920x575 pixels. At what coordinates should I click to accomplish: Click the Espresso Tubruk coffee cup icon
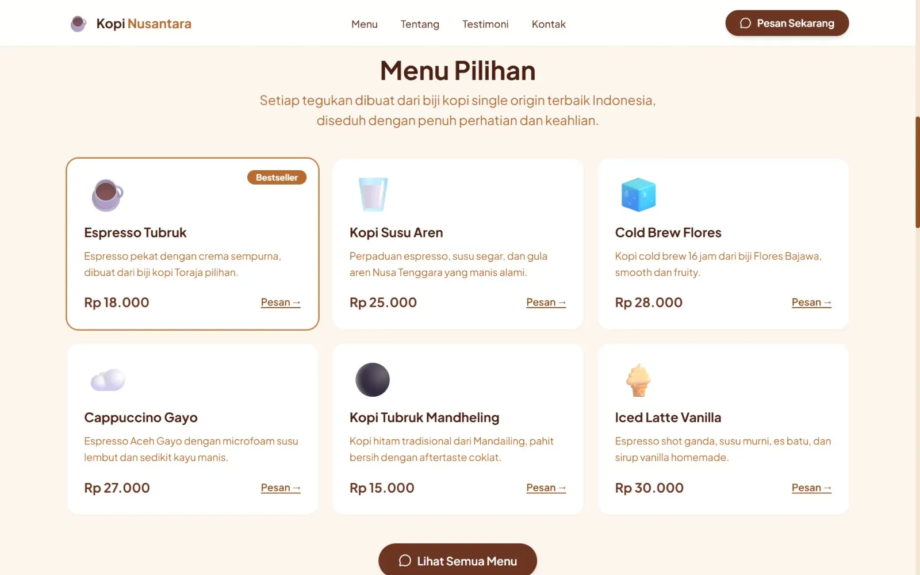(106, 194)
